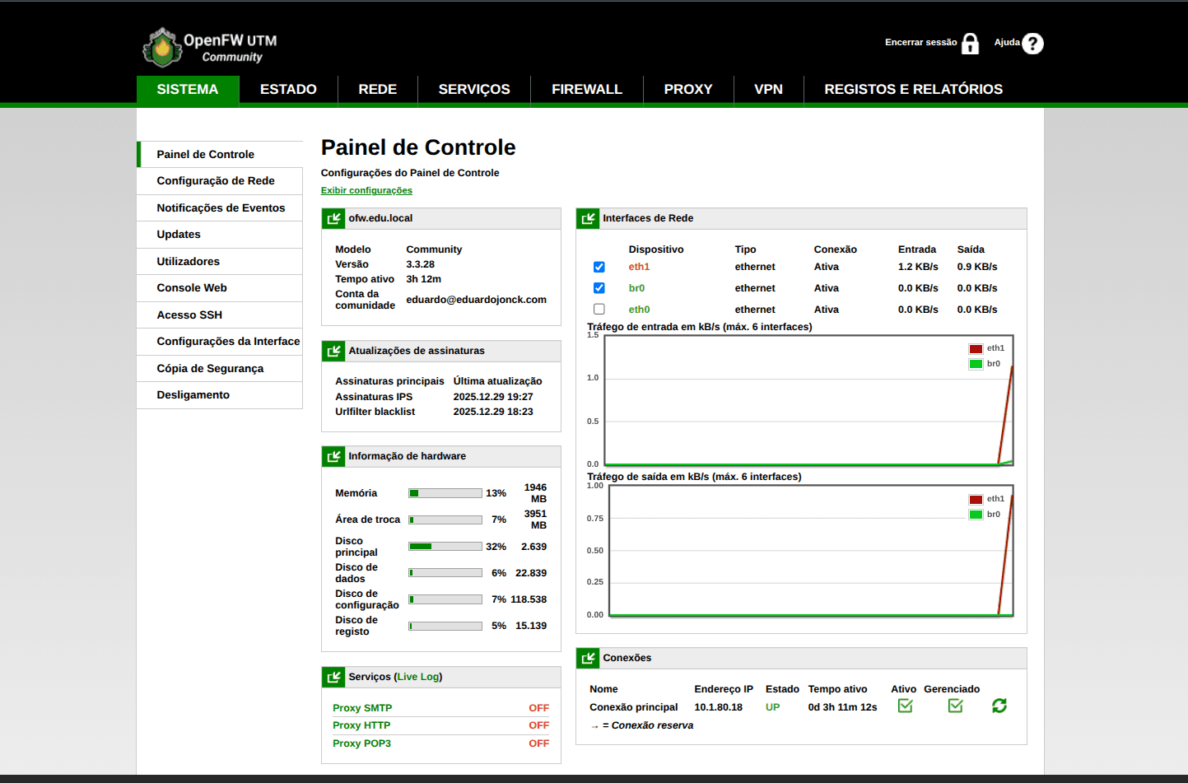Click the IP address 10.1.80.18
The width and height of the screenshot is (1188, 783).
click(x=718, y=707)
